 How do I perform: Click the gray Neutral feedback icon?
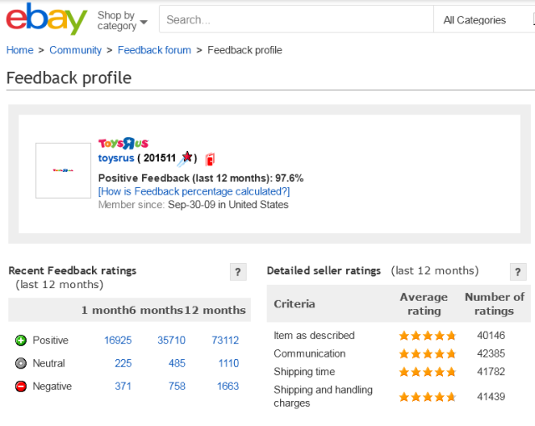tap(21, 363)
